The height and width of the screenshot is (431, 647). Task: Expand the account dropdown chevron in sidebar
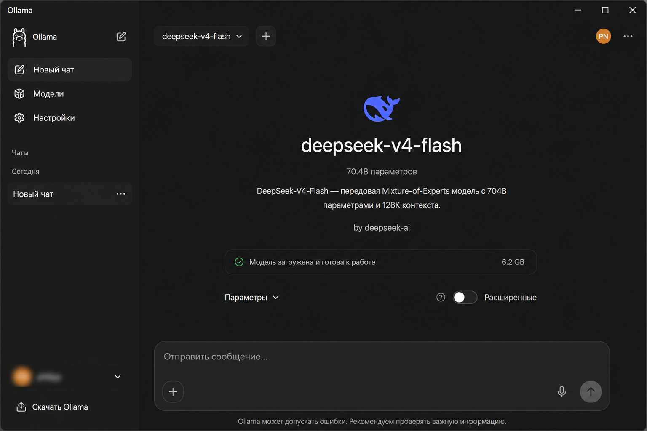(118, 377)
